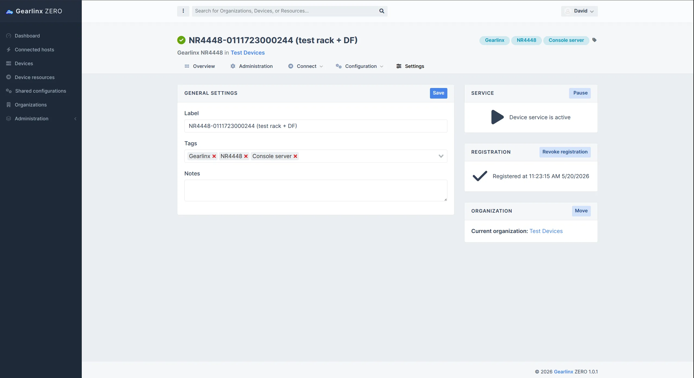The image size is (694, 378).
Task: Click the tag icon beside Console server
Action: [594, 40]
